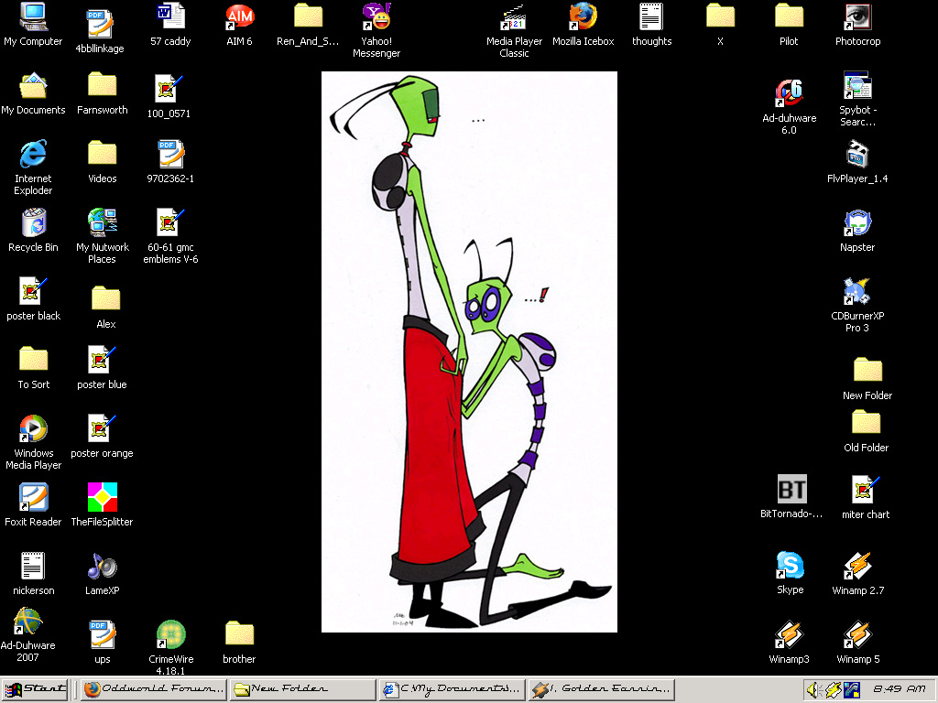Launch Yahoo! Messenger from the desktop
938x703 pixels.
[376, 17]
